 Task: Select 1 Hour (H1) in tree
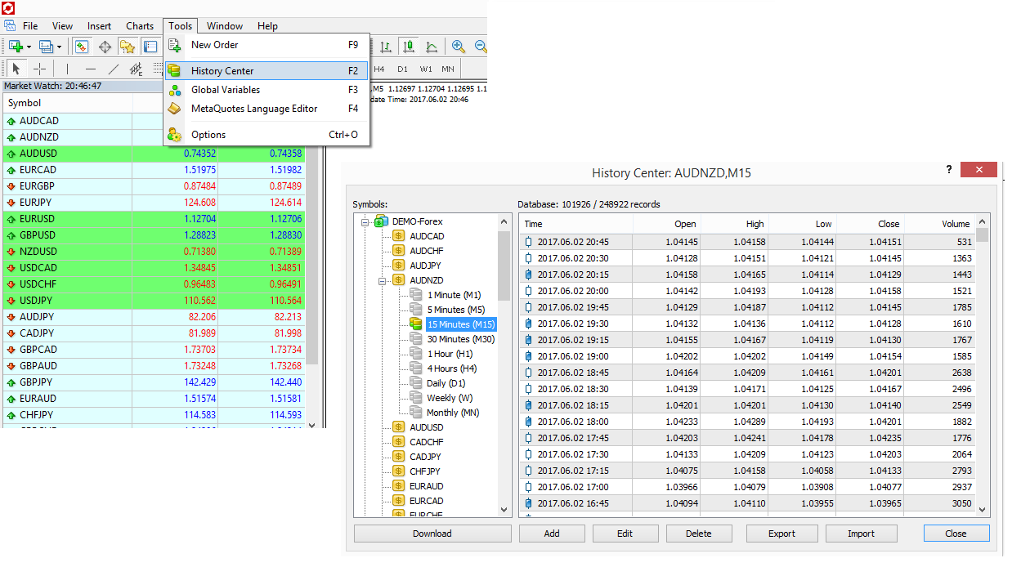(450, 354)
